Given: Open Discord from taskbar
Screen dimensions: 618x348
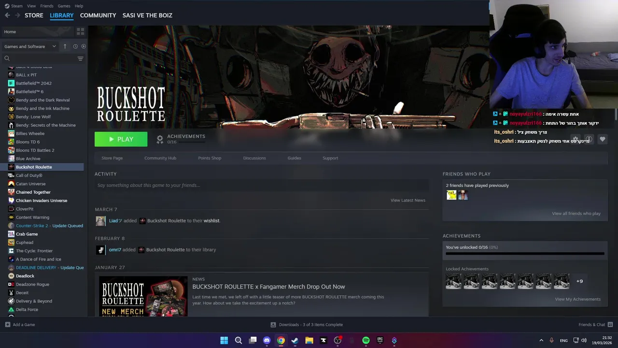Looking at the screenshot, I should point(267,340).
